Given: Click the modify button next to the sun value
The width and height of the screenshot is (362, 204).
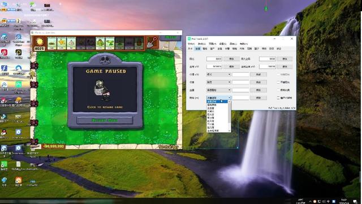Looking at the screenshot, I should [x=231, y=59].
